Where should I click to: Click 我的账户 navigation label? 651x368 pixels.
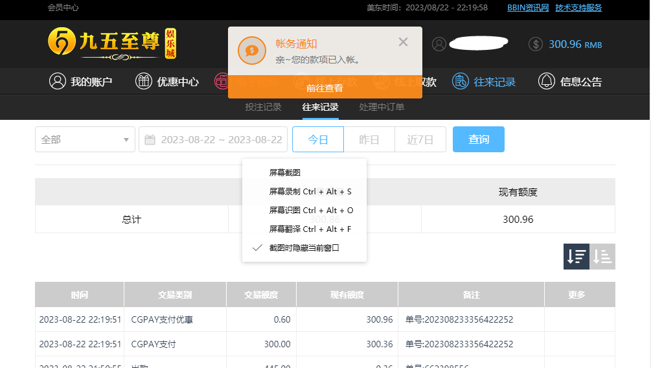coord(91,82)
